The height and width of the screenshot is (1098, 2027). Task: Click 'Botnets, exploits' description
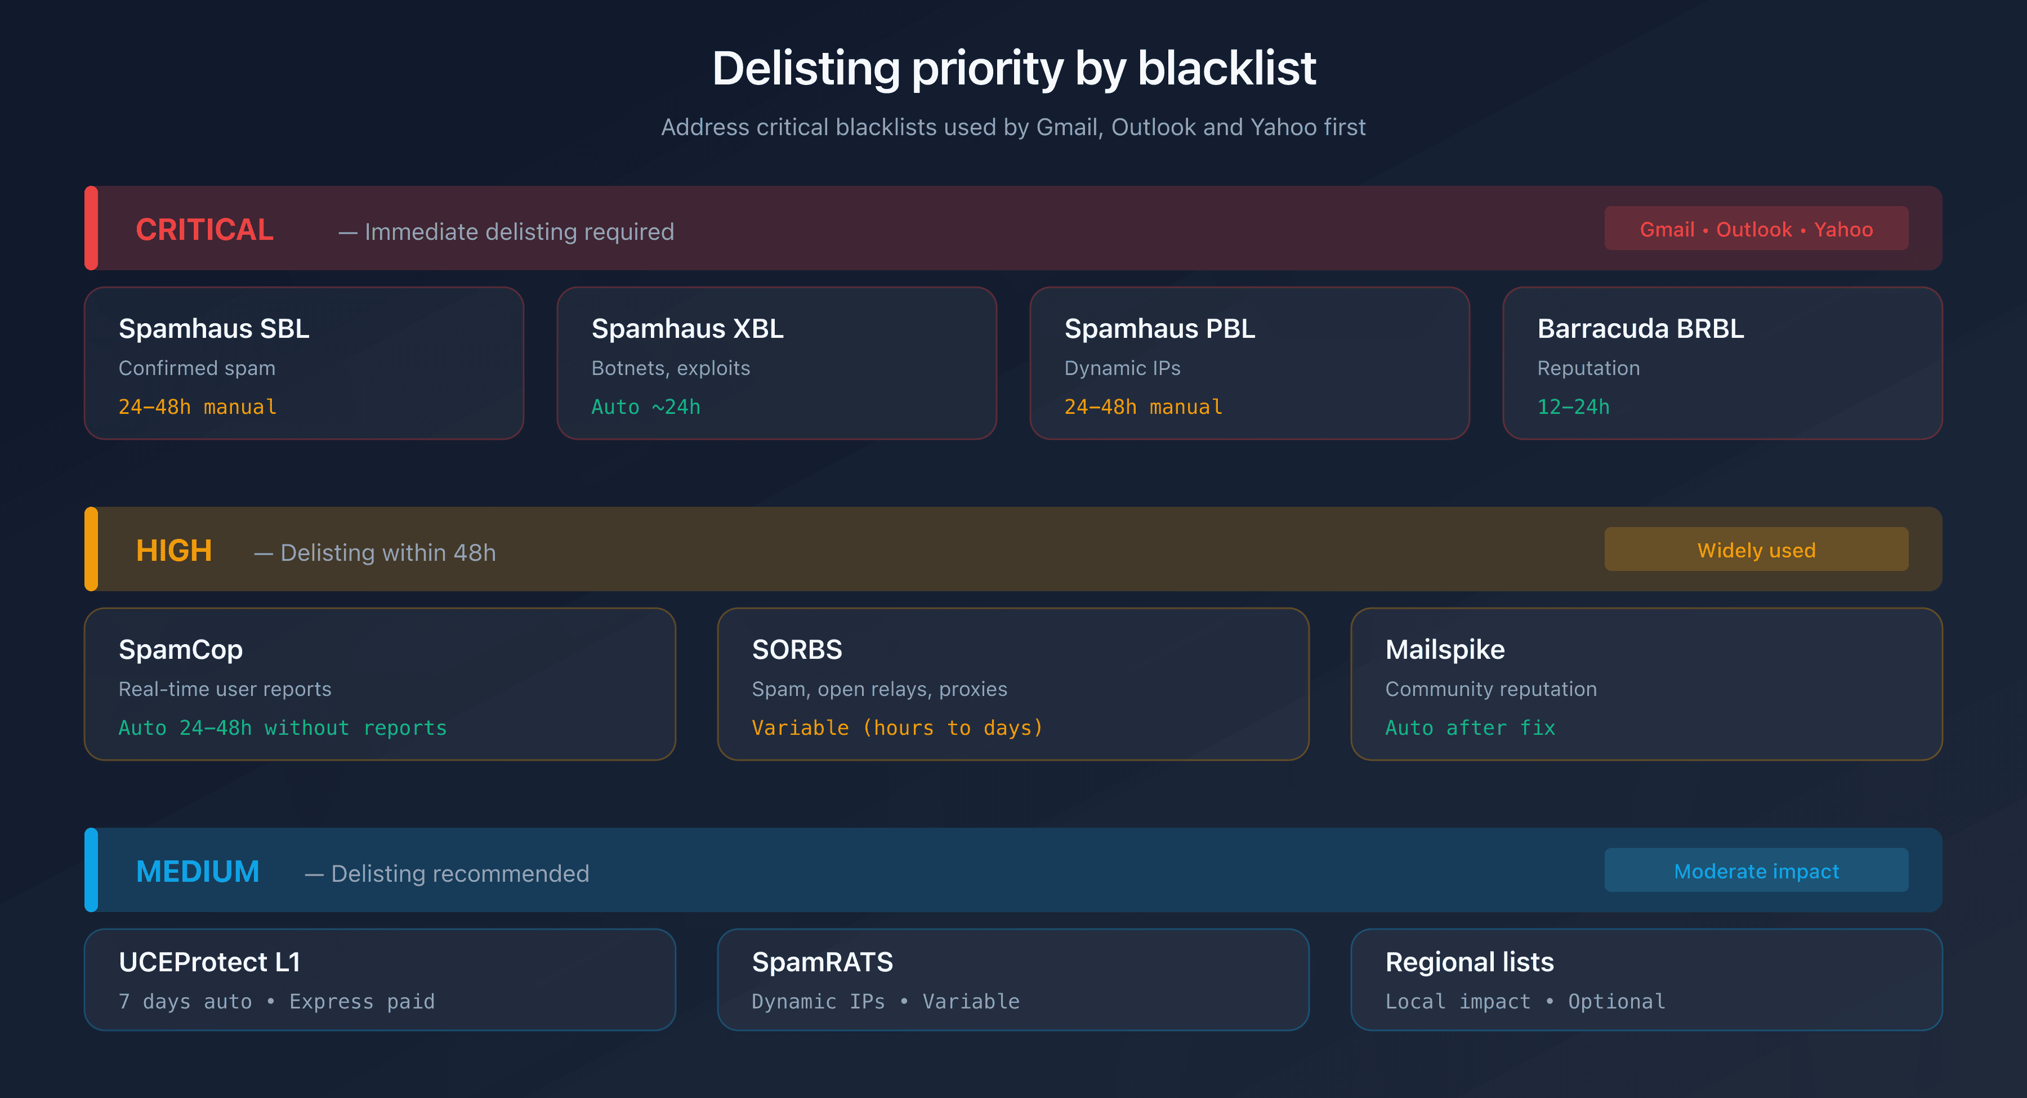pos(671,368)
